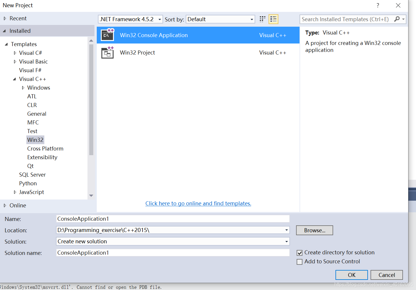
Task: Click the template tree scrollbar thumb
Action: (x=91, y=99)
